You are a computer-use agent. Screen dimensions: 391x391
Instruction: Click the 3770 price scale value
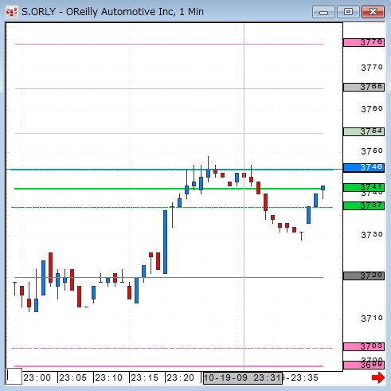pyautogui.click(x=372, y=68)
